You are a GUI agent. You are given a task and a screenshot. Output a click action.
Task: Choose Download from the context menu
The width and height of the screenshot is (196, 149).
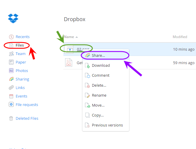[106, 65]
